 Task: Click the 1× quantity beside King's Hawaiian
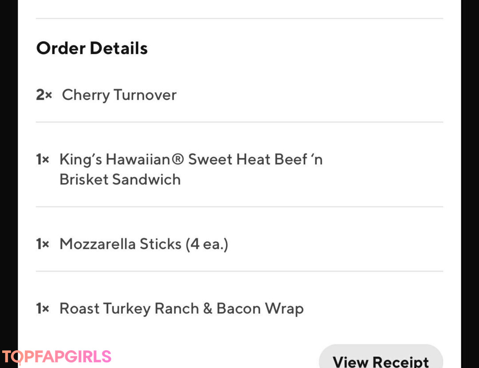(43, 159)
